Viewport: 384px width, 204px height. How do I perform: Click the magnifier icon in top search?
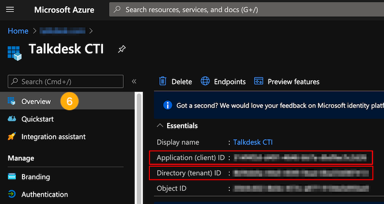117,9
